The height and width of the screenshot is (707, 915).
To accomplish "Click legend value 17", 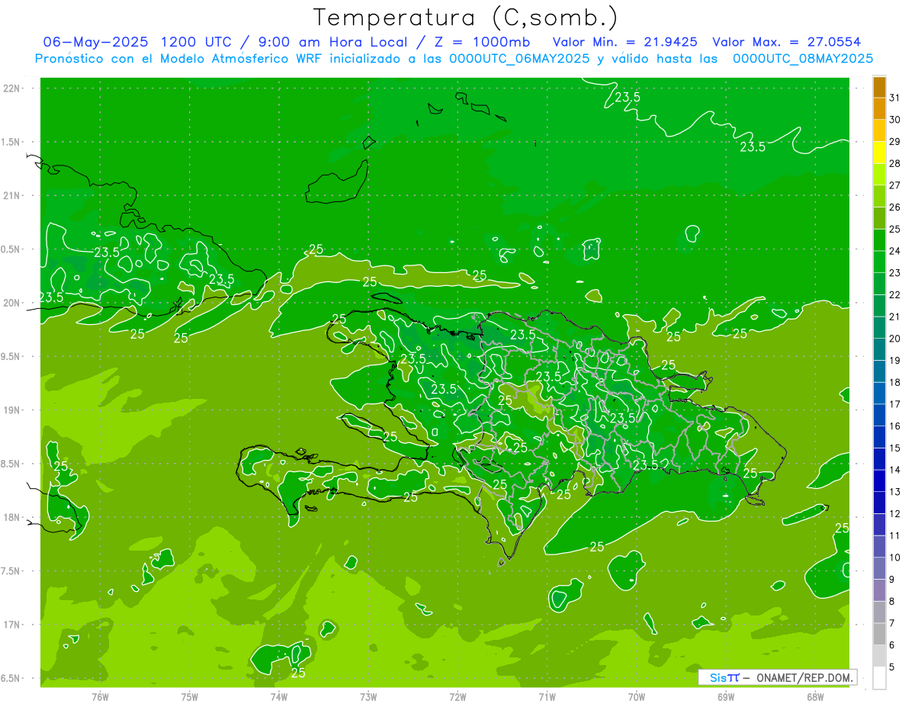I will tap(895, 404).
